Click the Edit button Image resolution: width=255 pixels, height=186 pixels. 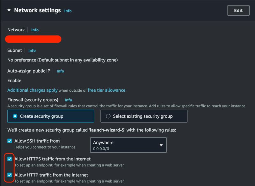(238, 11)
